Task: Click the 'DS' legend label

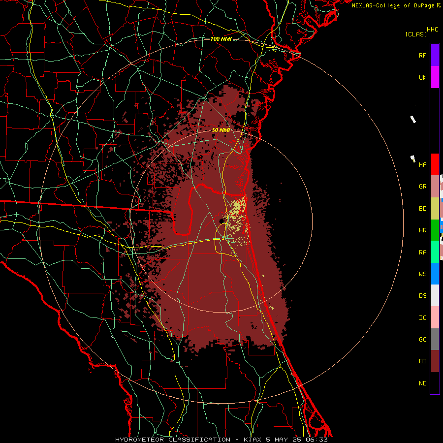Action: coord(422,295)
